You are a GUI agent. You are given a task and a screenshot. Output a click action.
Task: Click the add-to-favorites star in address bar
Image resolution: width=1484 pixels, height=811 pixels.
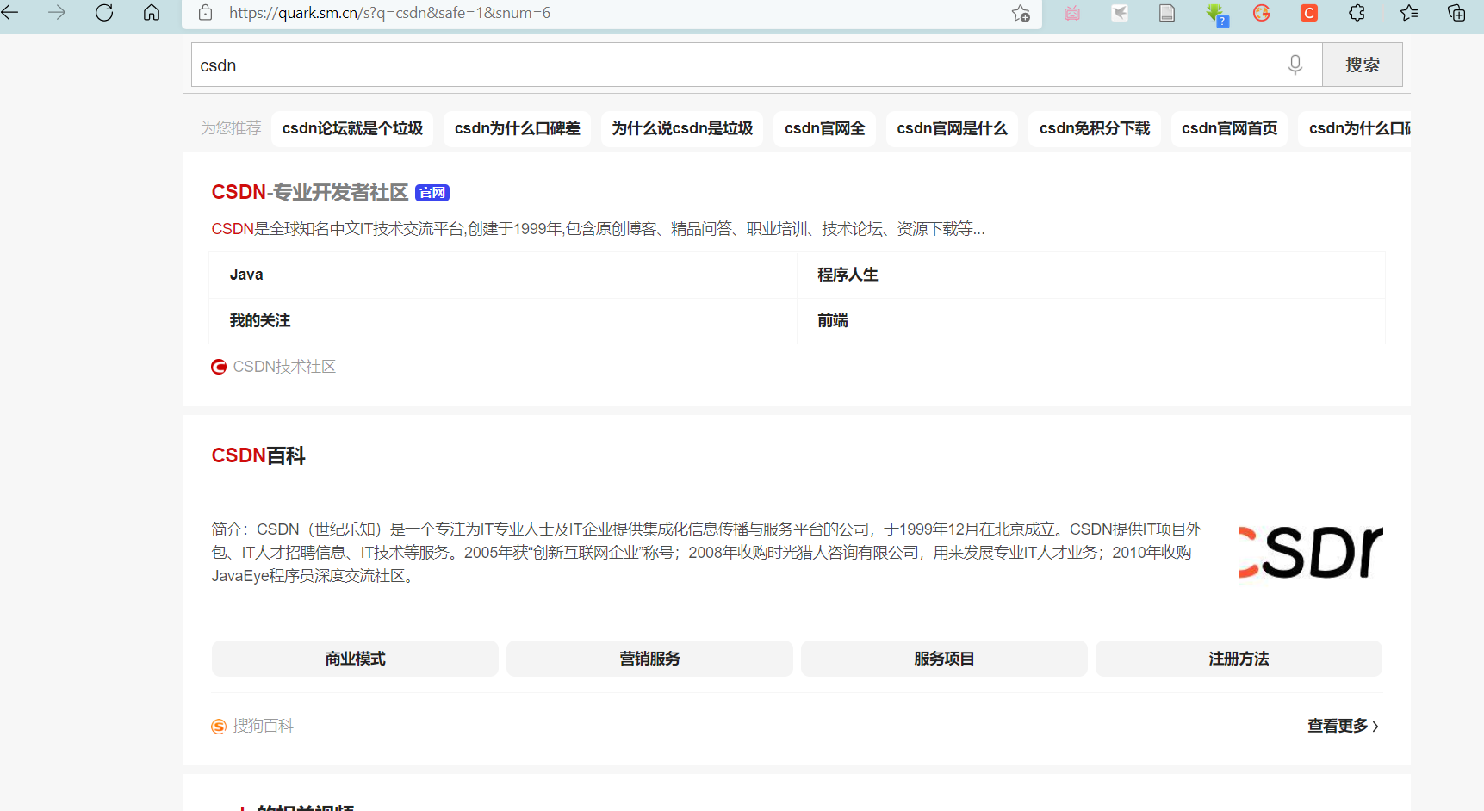coord(1021,13)
